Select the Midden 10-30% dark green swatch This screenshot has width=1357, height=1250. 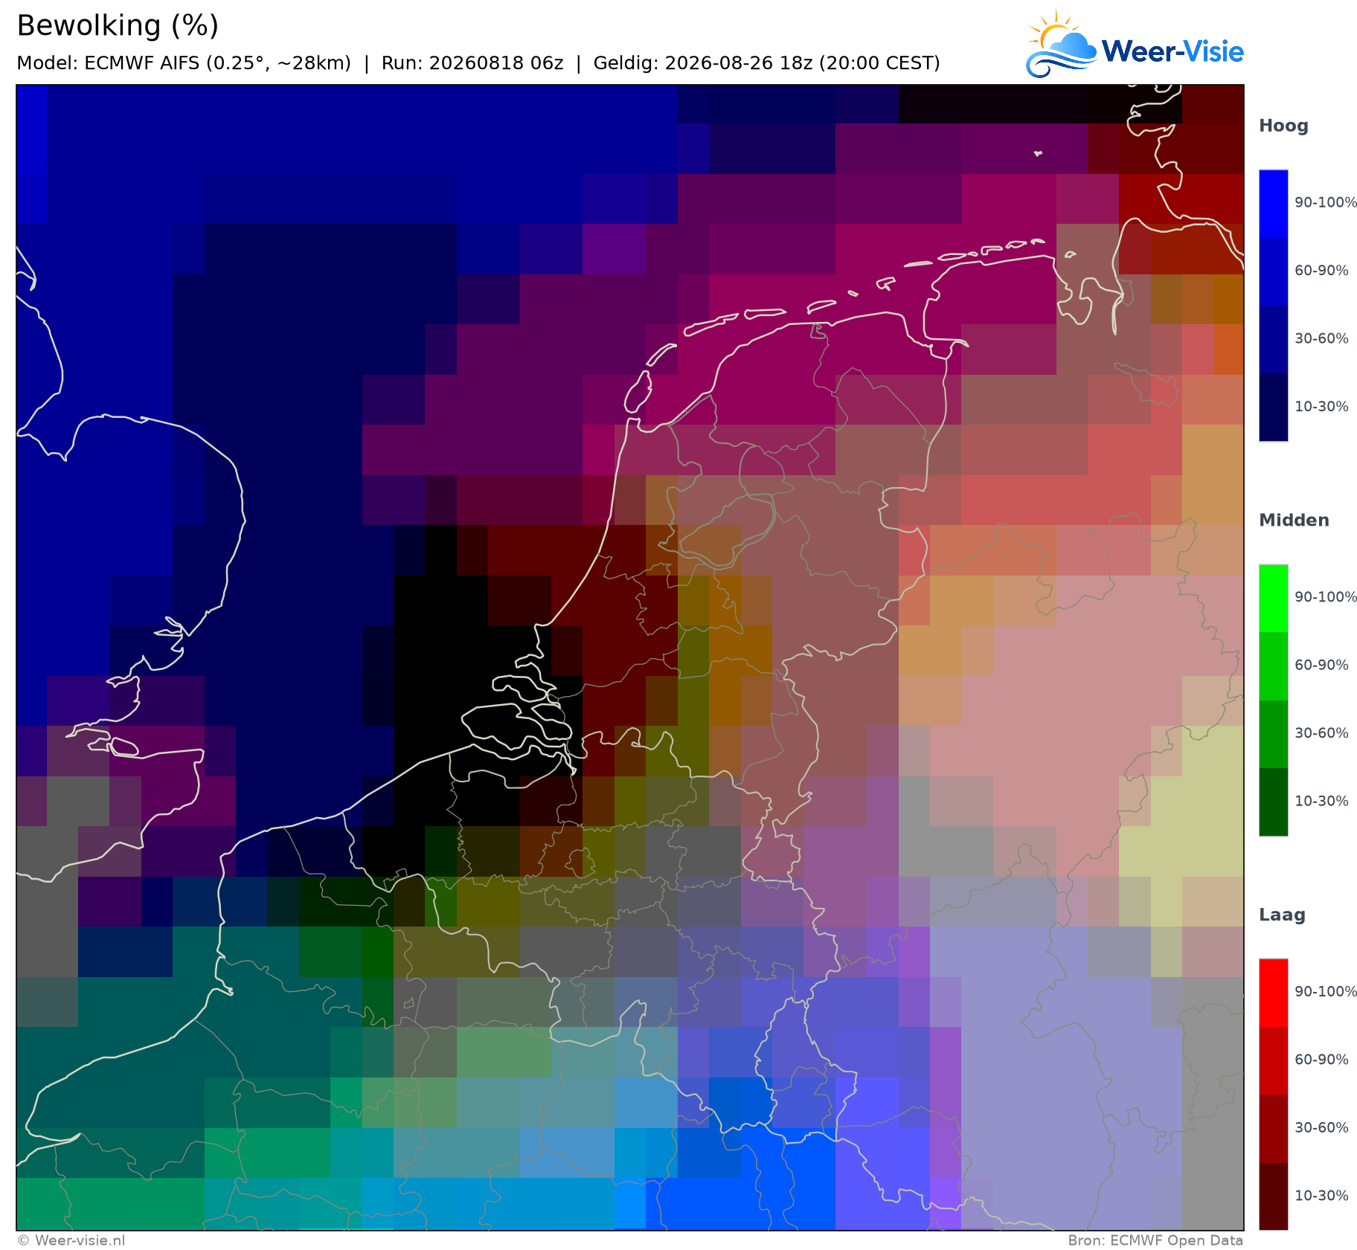tap(1273, 802)
